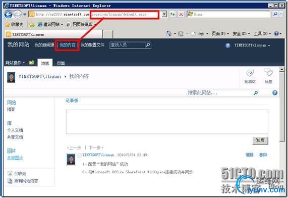
Task: Open 个人文档 personal documents library
Action: click(15, 130)
